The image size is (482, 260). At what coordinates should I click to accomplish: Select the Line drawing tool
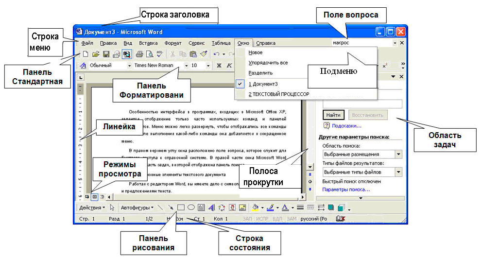pos(160,208)
